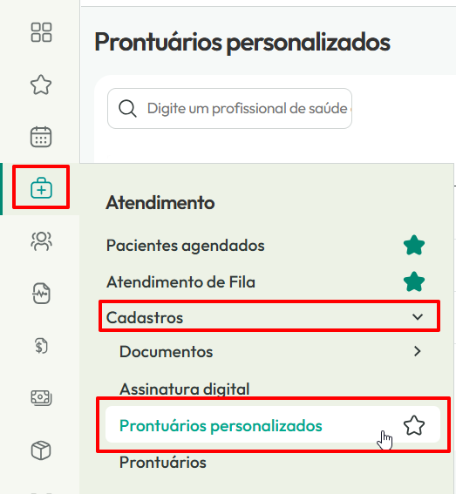Select Prontuários personalizados menu entry
This screenshot has width=456, height=494.
(x=221, y=426)
